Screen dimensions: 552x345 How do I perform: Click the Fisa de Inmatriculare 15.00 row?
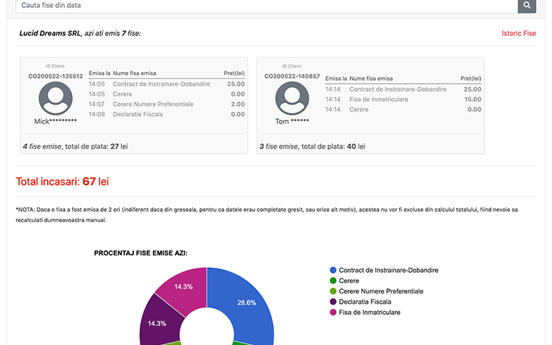[x=403, y=99]
